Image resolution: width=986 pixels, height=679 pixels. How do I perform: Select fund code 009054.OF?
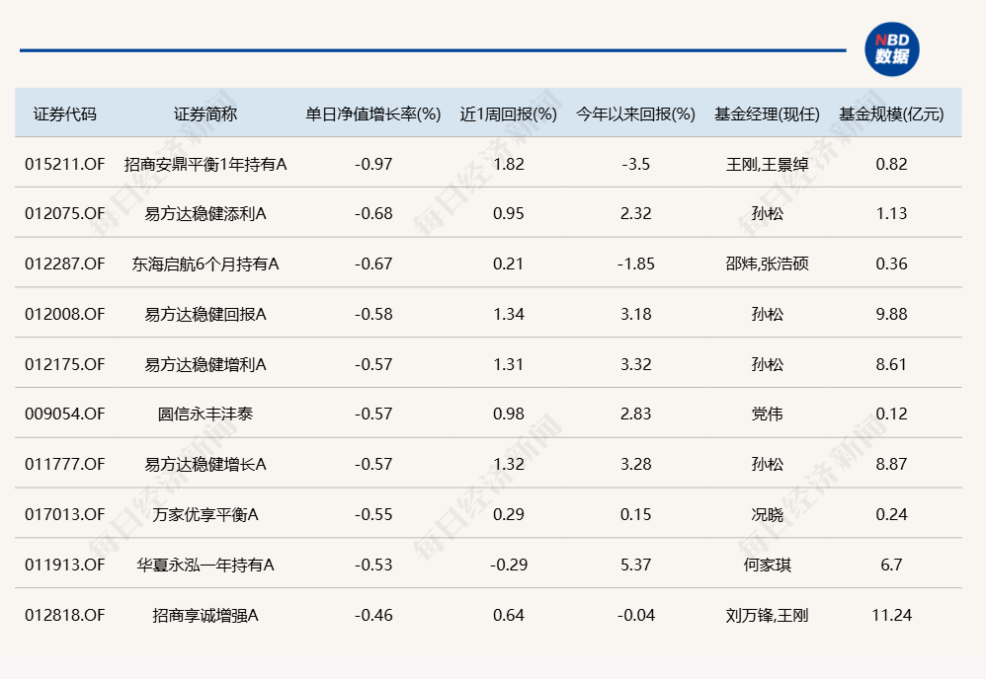(x=65, y=414)
